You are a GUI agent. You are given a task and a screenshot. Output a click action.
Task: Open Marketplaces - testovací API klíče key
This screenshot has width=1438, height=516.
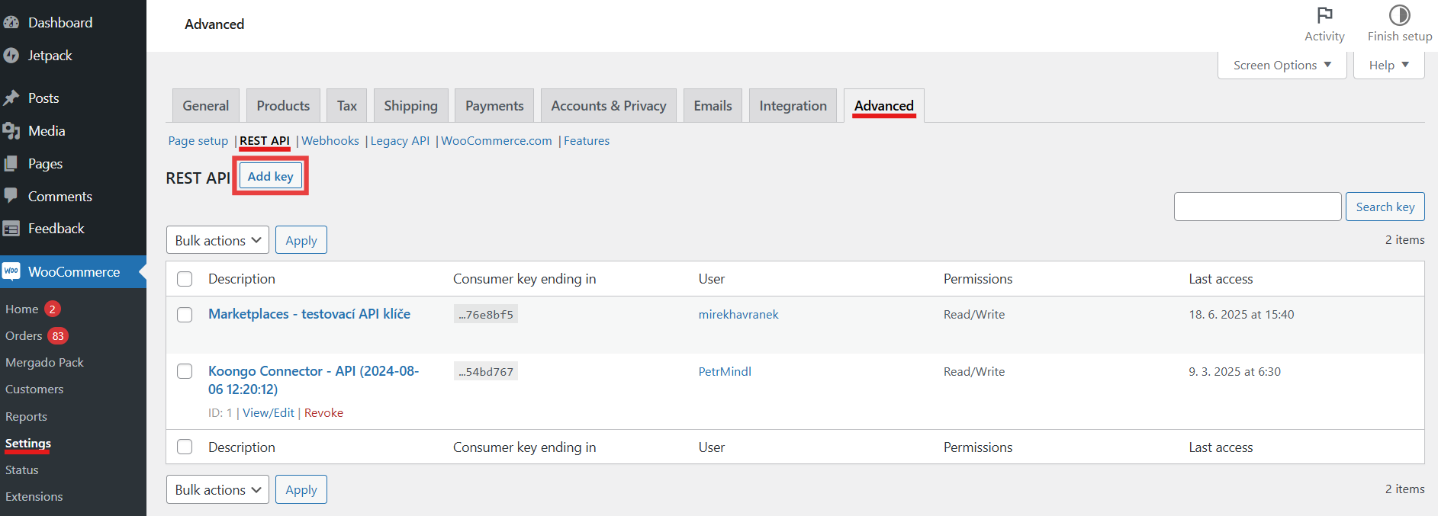(x=309, y=314)
